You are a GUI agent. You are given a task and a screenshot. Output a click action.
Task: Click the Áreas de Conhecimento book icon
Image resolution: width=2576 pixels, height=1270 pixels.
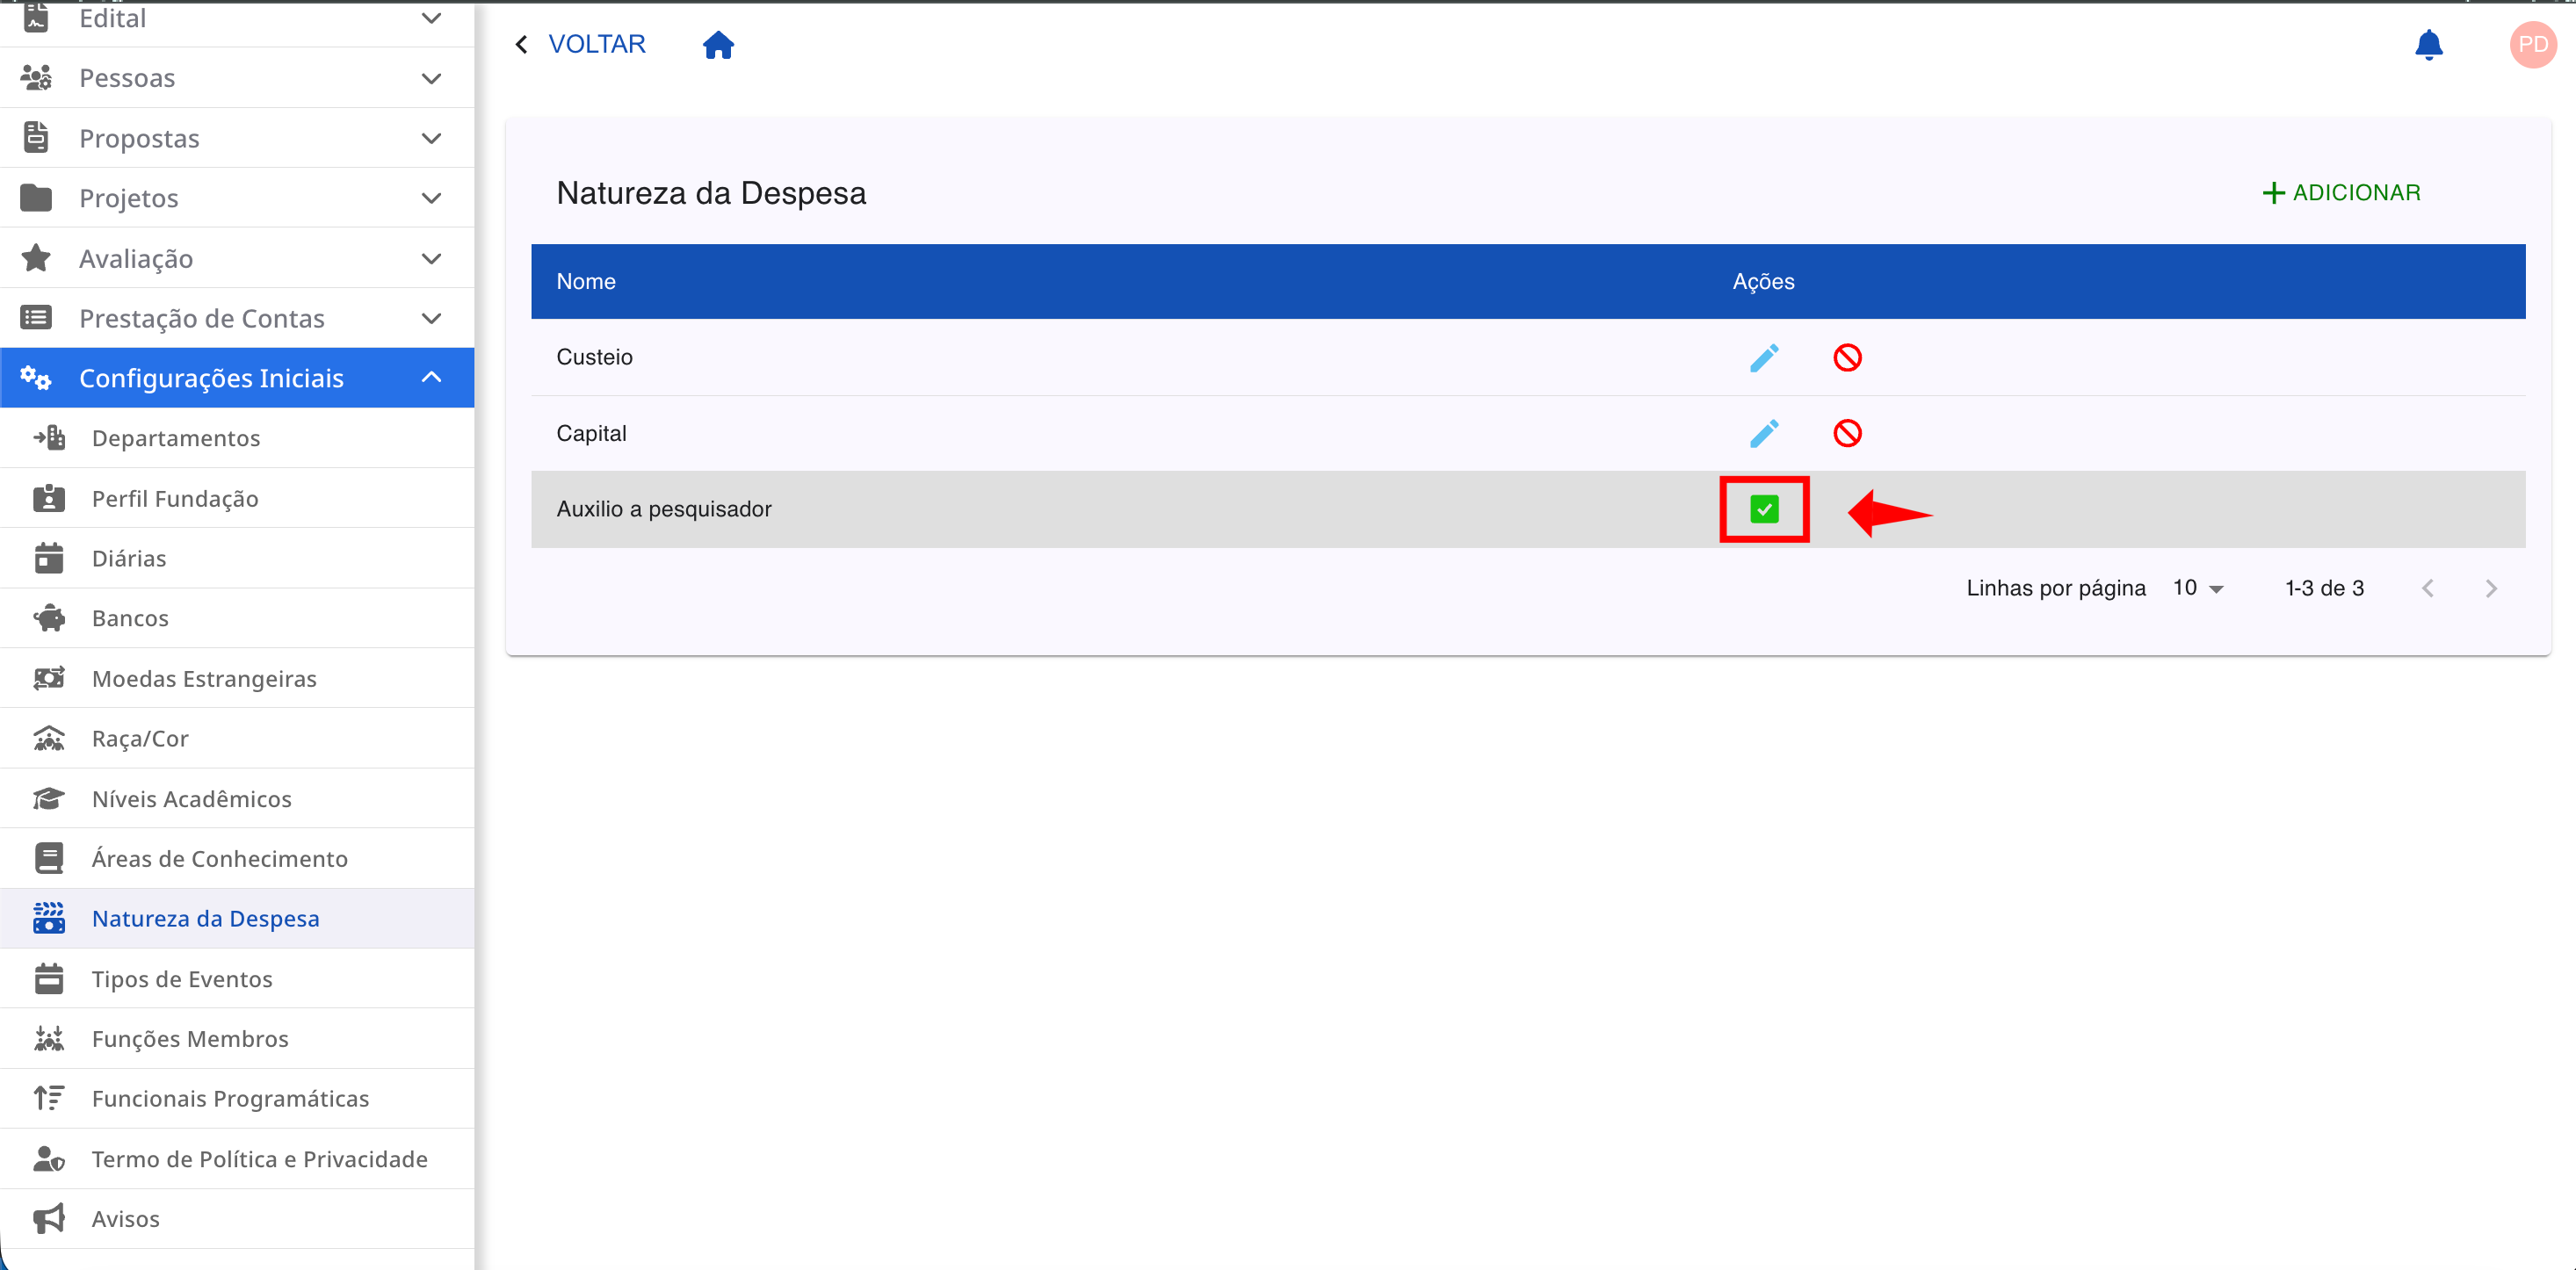(x=49, y=858)
